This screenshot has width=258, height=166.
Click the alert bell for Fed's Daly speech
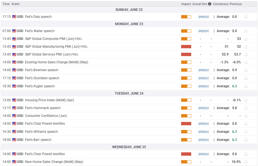pyautogui.click(x=246, y=17)
